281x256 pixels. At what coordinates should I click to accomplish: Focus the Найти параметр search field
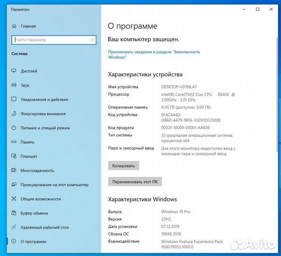pos(54,40)
